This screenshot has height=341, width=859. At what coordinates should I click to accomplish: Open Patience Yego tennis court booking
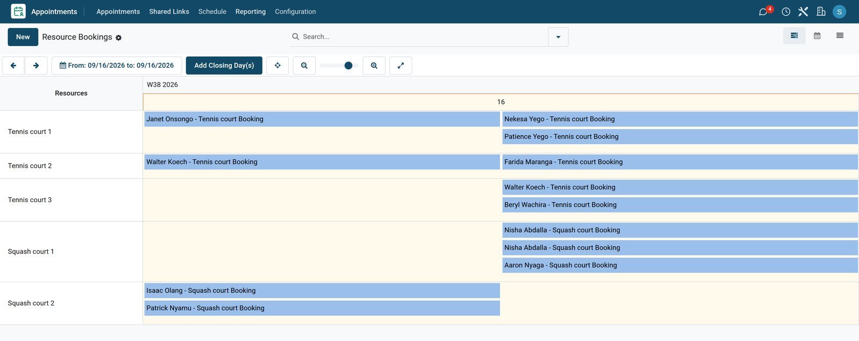click(x=680, y=137)
